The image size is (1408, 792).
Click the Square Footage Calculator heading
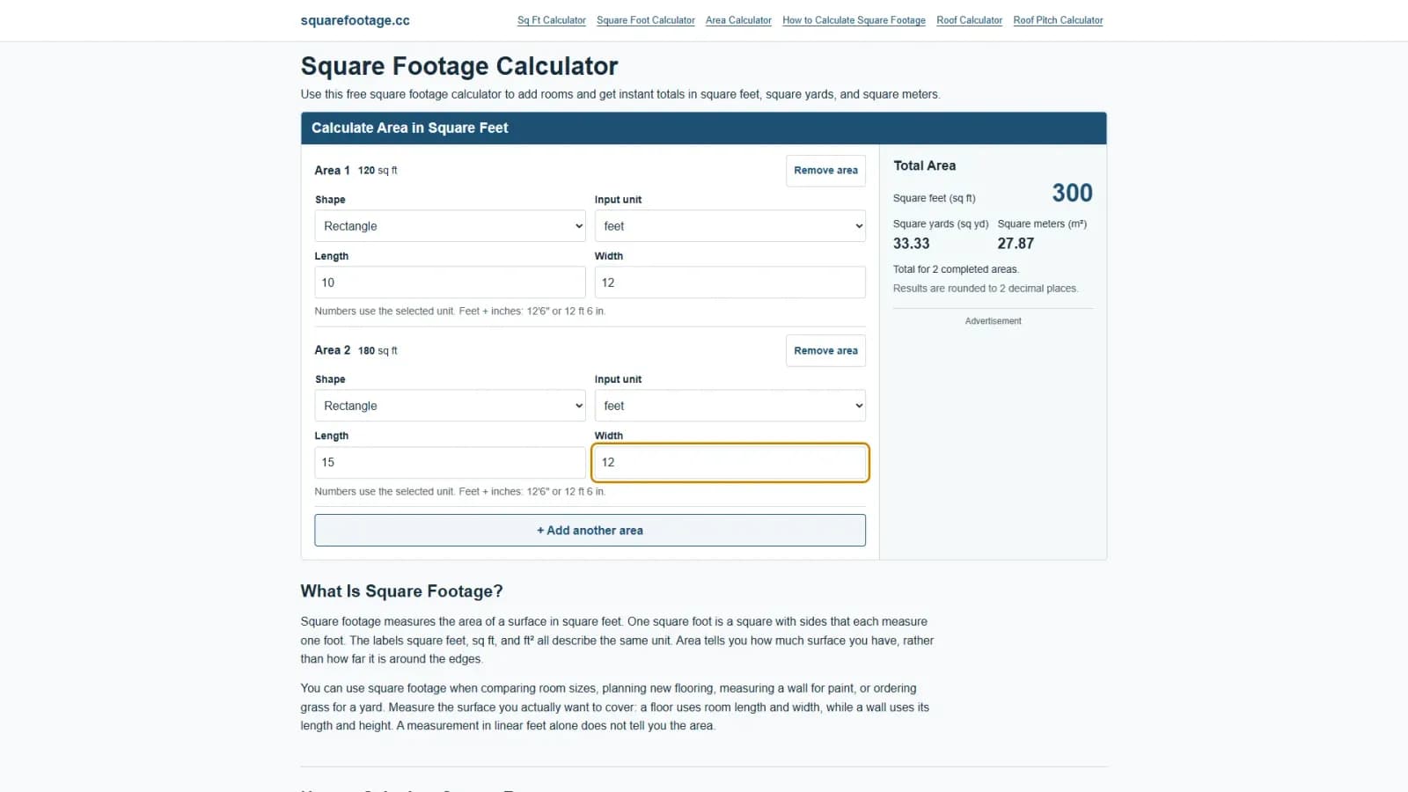click(x=459, y=66)
